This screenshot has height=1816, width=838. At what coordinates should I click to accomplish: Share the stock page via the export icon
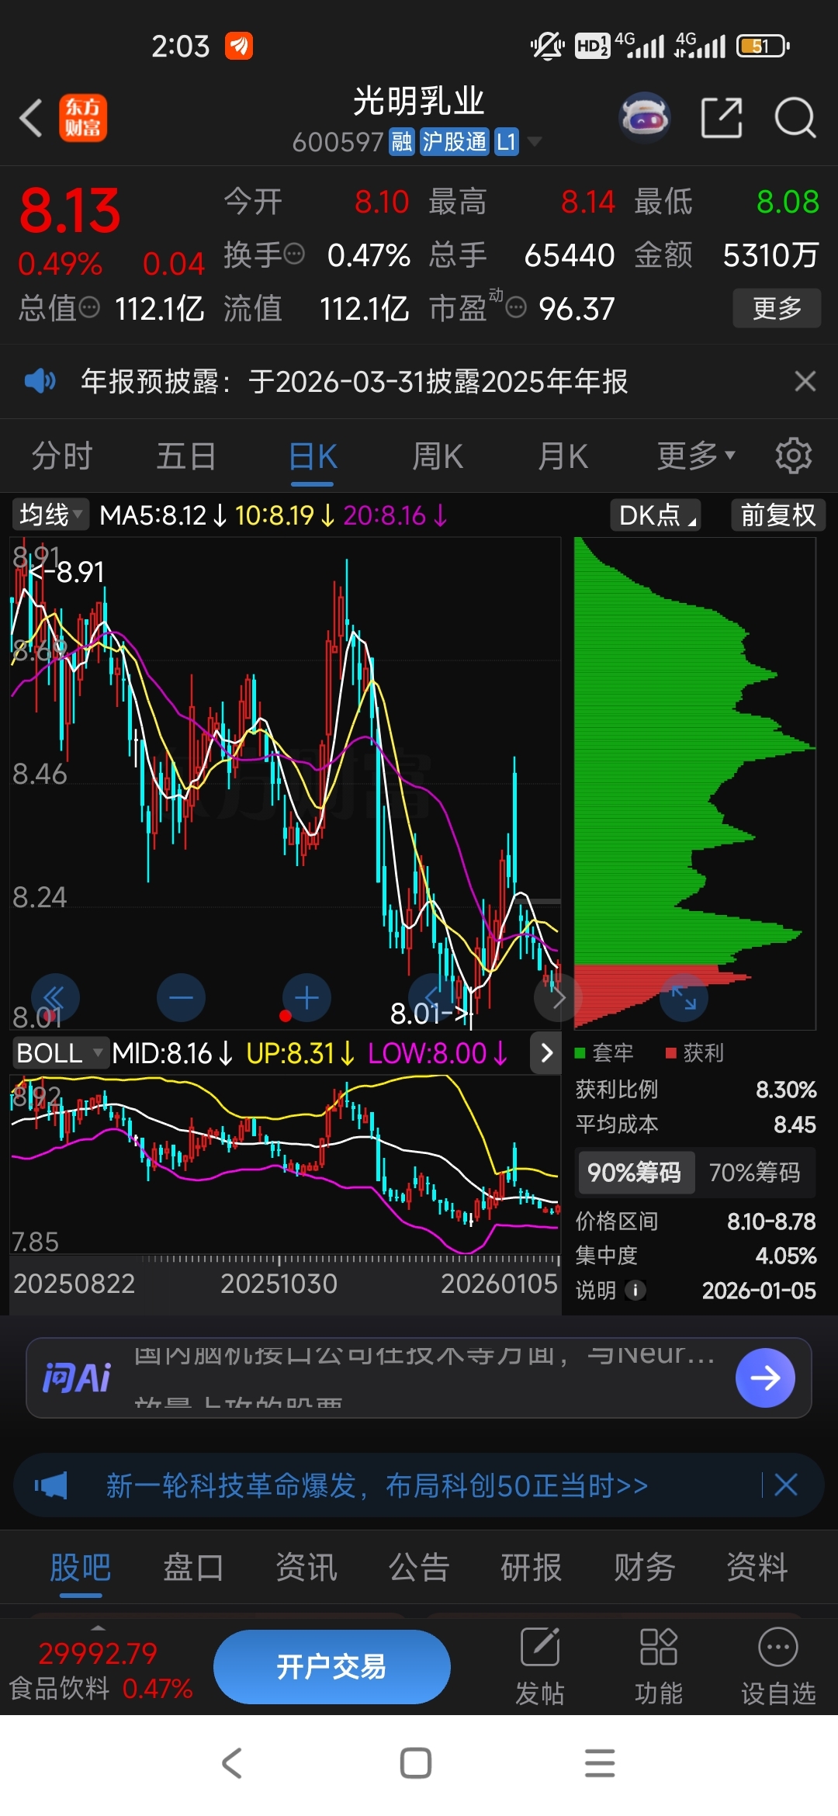pyautogui.click(x=722, y=118)
